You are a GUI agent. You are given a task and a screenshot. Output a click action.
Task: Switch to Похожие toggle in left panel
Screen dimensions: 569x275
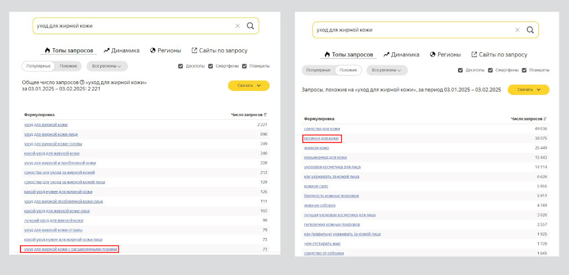(x=69, y=66)
